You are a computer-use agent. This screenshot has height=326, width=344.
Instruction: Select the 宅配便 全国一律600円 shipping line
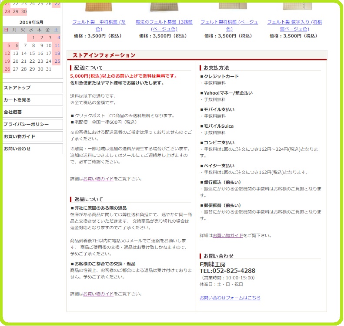104,122
